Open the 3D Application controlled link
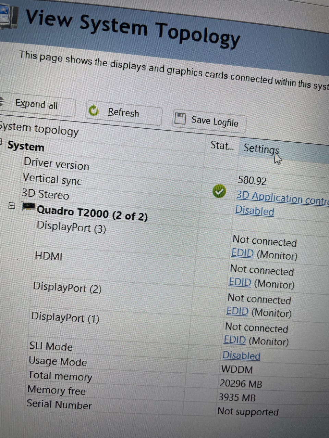Screen dimensions: 329x438 tap(282, 198)
